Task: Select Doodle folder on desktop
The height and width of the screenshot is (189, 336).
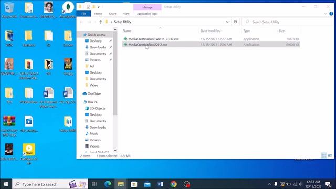Action: (68, 38)
